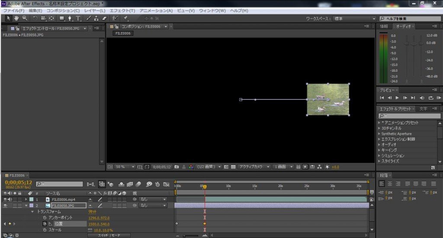Toggle the anchor point property stopwatch
Image resolution: width=443 pixels, height=238 pixels.
[x=45, y=218]
